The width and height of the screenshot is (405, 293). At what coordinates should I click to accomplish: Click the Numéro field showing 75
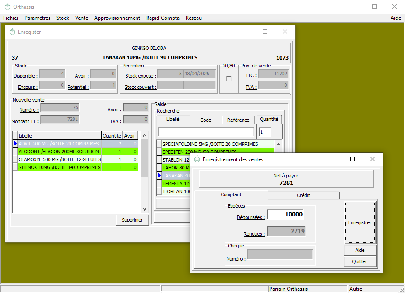[x=60, y=107]
